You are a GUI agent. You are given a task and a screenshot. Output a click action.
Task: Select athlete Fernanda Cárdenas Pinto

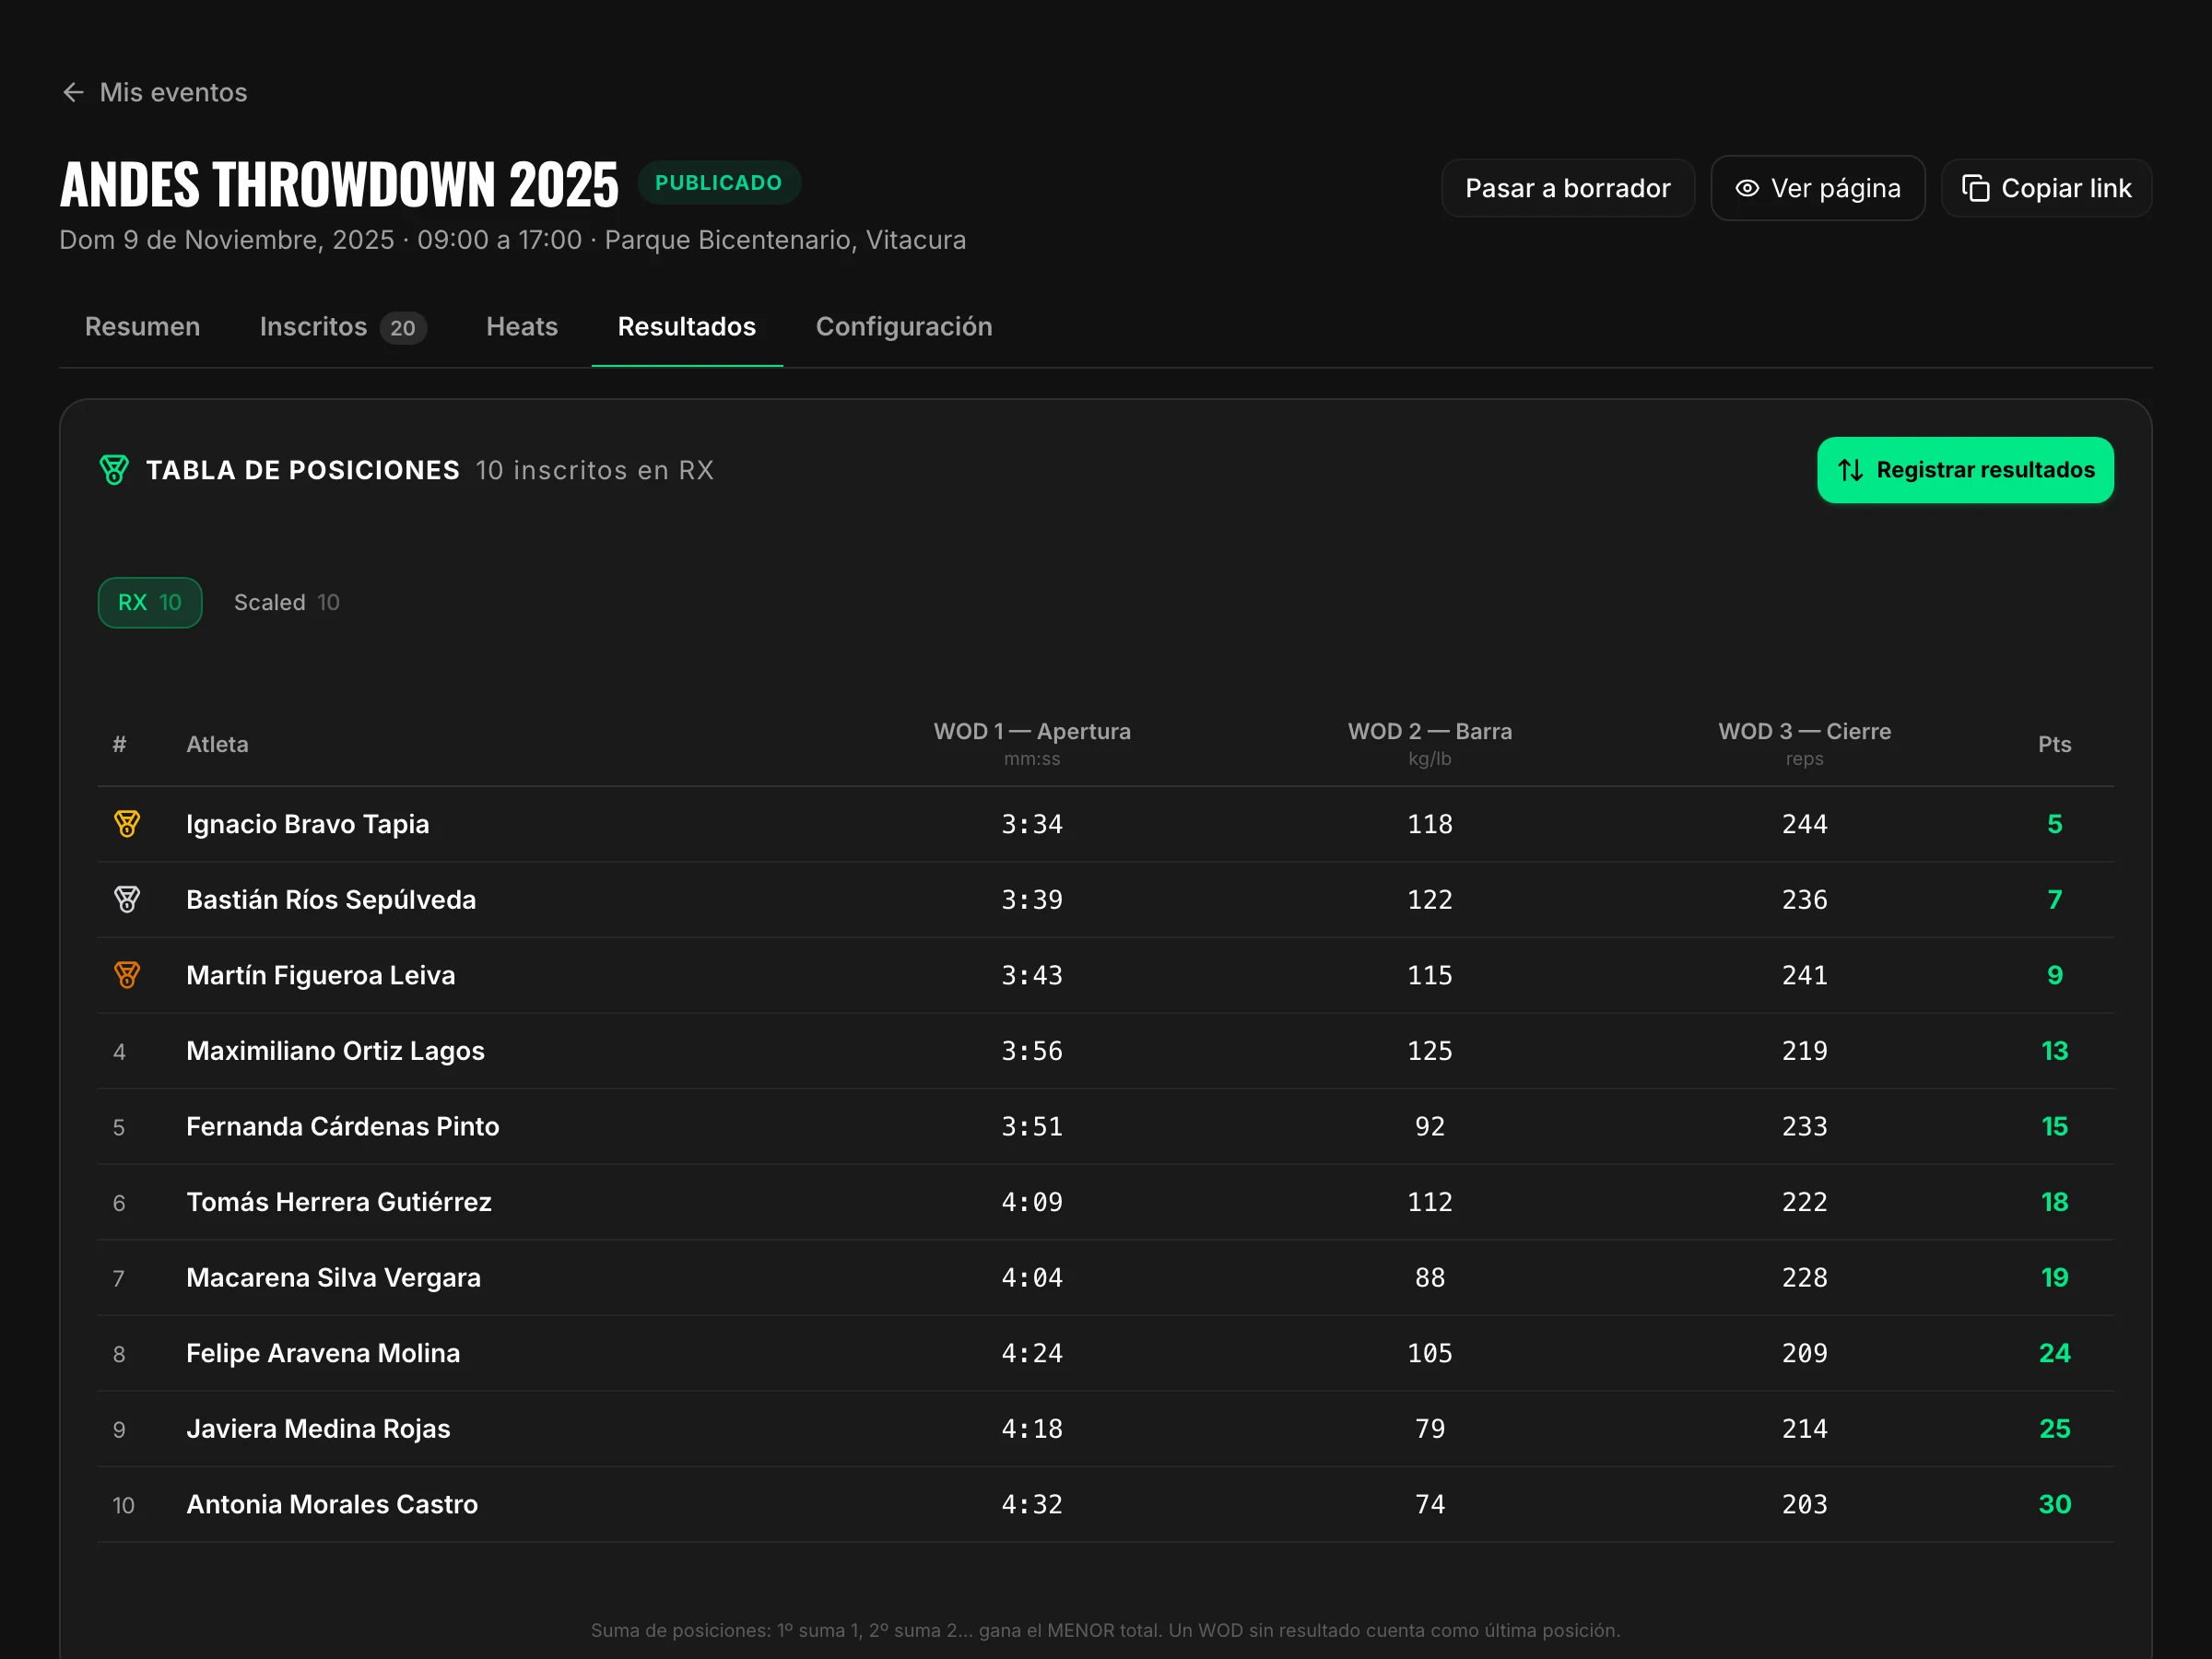342,1126
